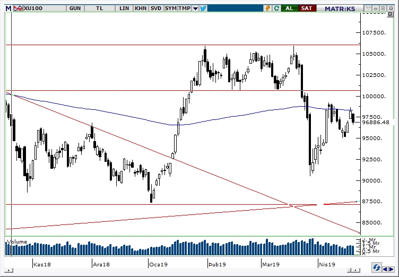The height and width of the screenshot is (277, 399).
Task: Open the window dropdown triangle menu
Action: 368,8
